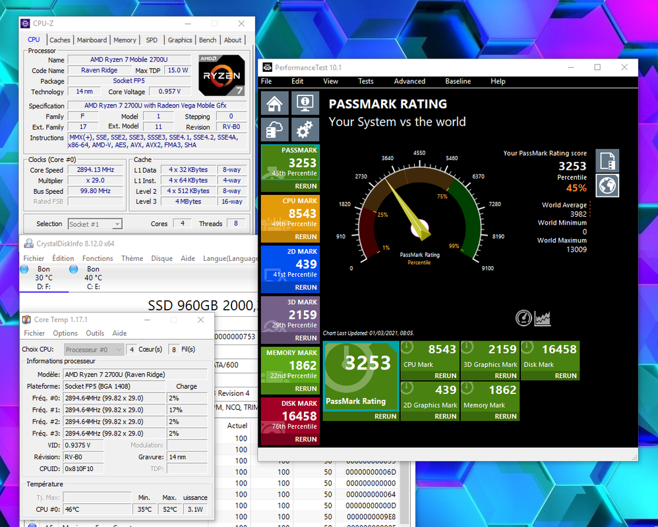Click the Core Temp title bar icon
The image size is (658, 527).
26,319
